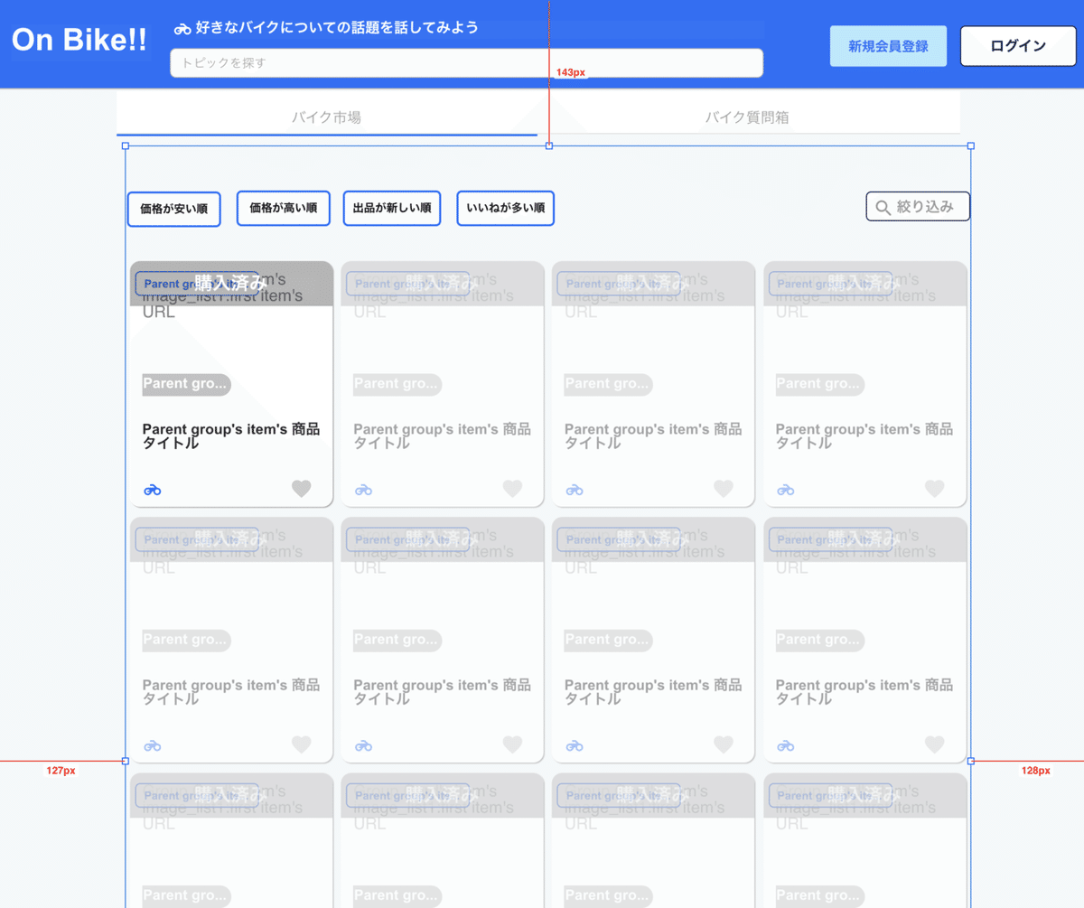Switch to the バイク市場 tab
Screen dimensions: 1084x908
coord(327,117)
